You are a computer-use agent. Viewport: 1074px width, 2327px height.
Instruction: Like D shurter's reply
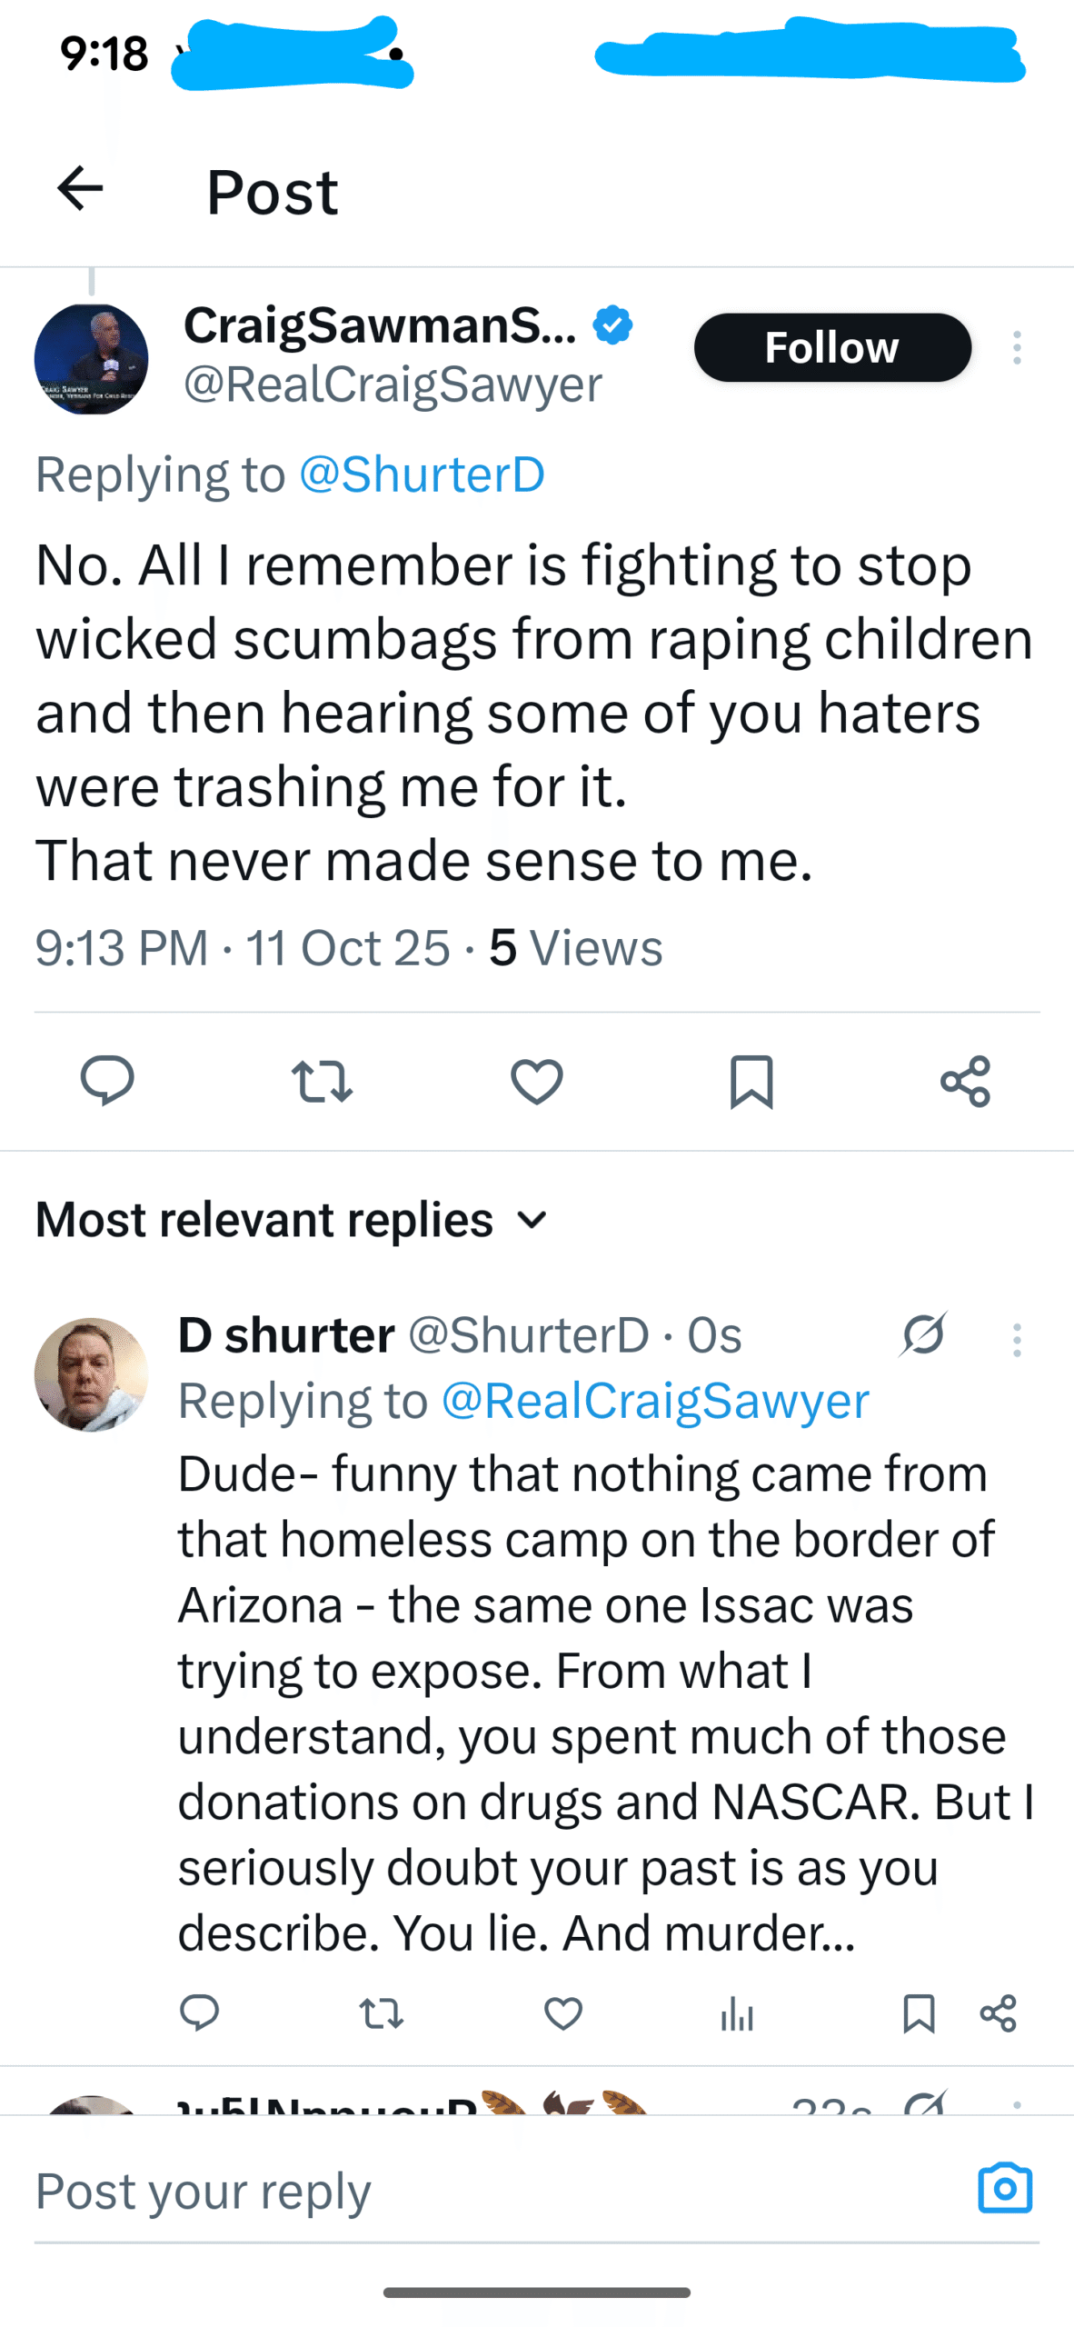point(563,2013)
